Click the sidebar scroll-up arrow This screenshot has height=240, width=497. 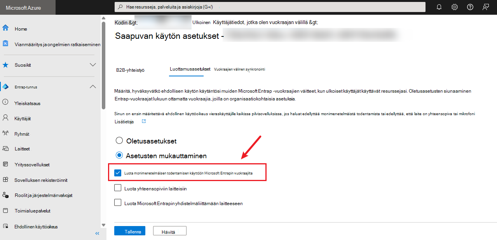click(x=103, y=18)
